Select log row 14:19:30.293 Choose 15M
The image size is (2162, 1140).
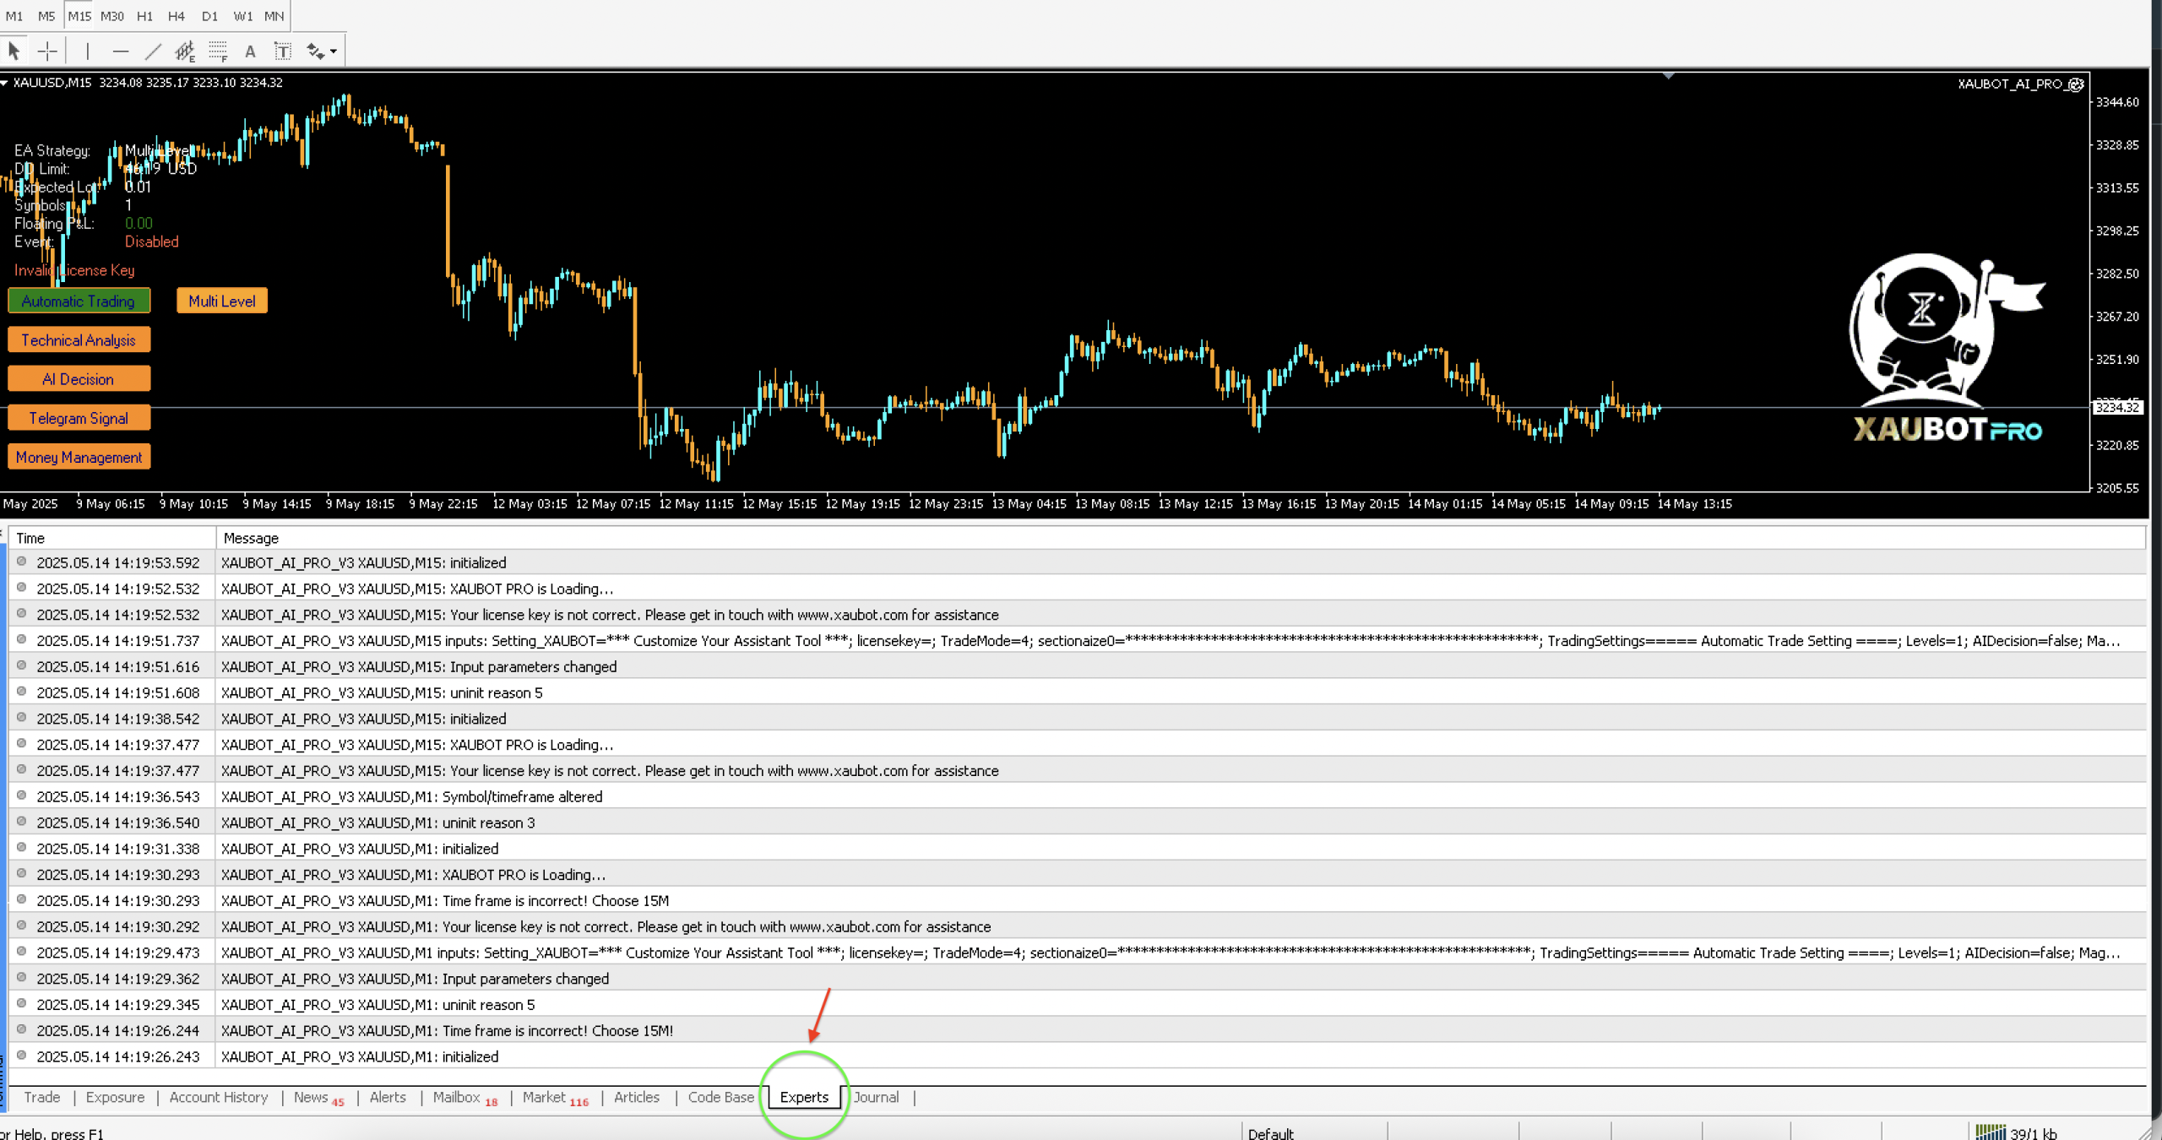(x=1078, y=900)
